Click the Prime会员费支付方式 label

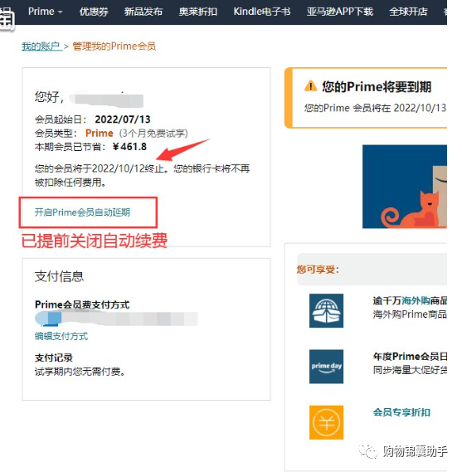click(82, 304)
